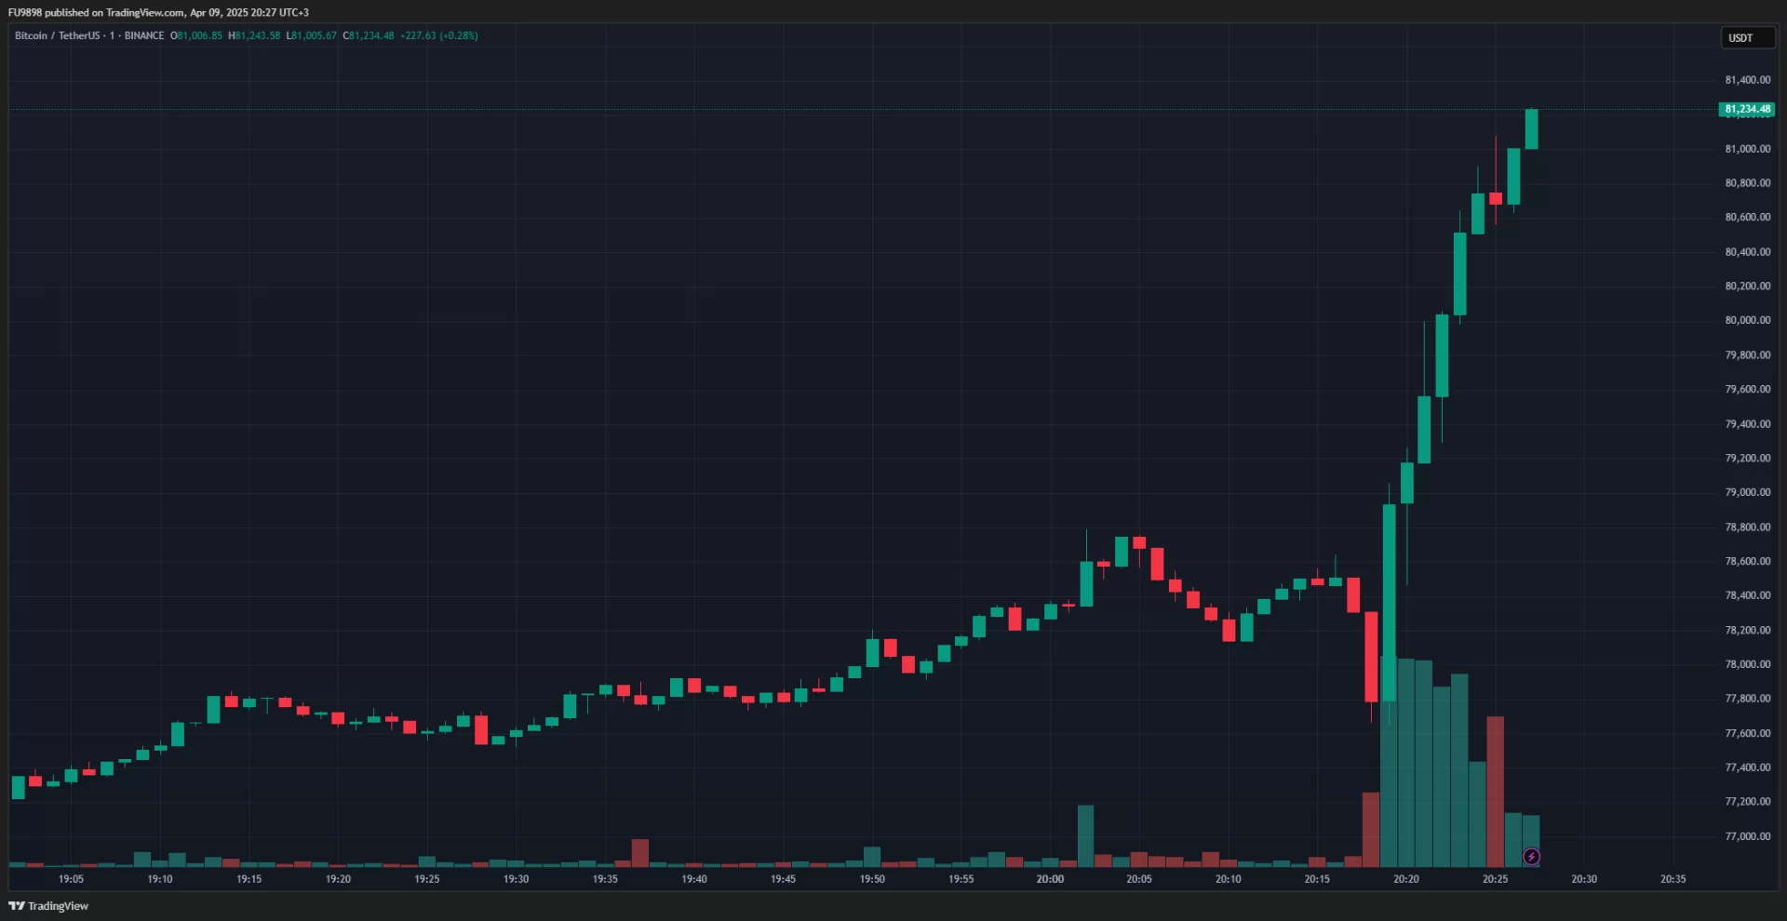Click the BINANCE exchange name in legend
Viewport: 1787px width, 921px height.
pos(144,35)
